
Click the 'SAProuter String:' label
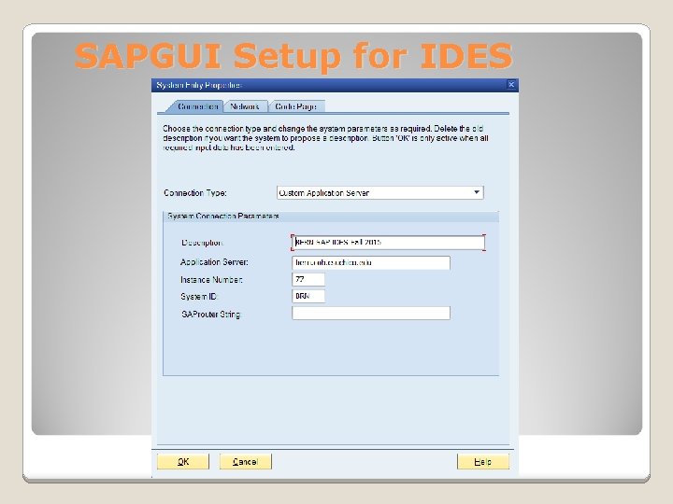click(211, 315)
